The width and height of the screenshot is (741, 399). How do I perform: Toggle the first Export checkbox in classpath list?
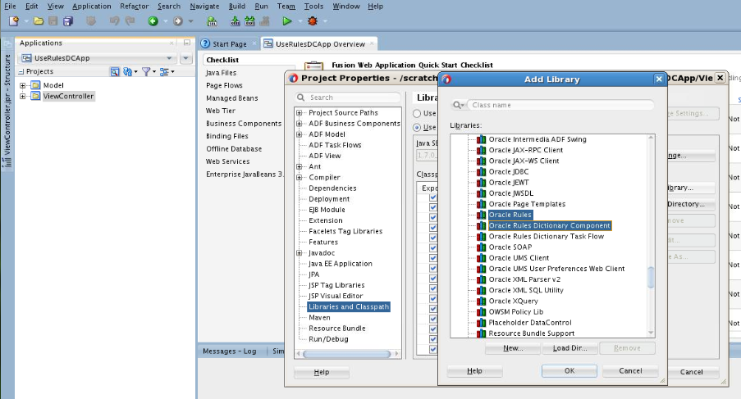(433, 197)
